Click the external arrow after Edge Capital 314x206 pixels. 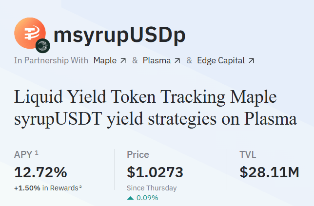[251, 61]
